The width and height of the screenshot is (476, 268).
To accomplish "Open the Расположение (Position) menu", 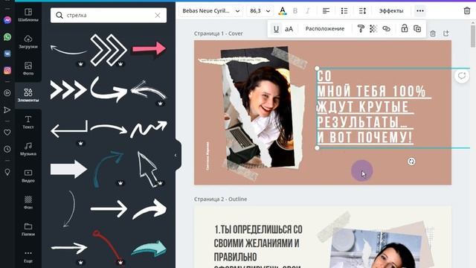I will click(x=325, y=29).
